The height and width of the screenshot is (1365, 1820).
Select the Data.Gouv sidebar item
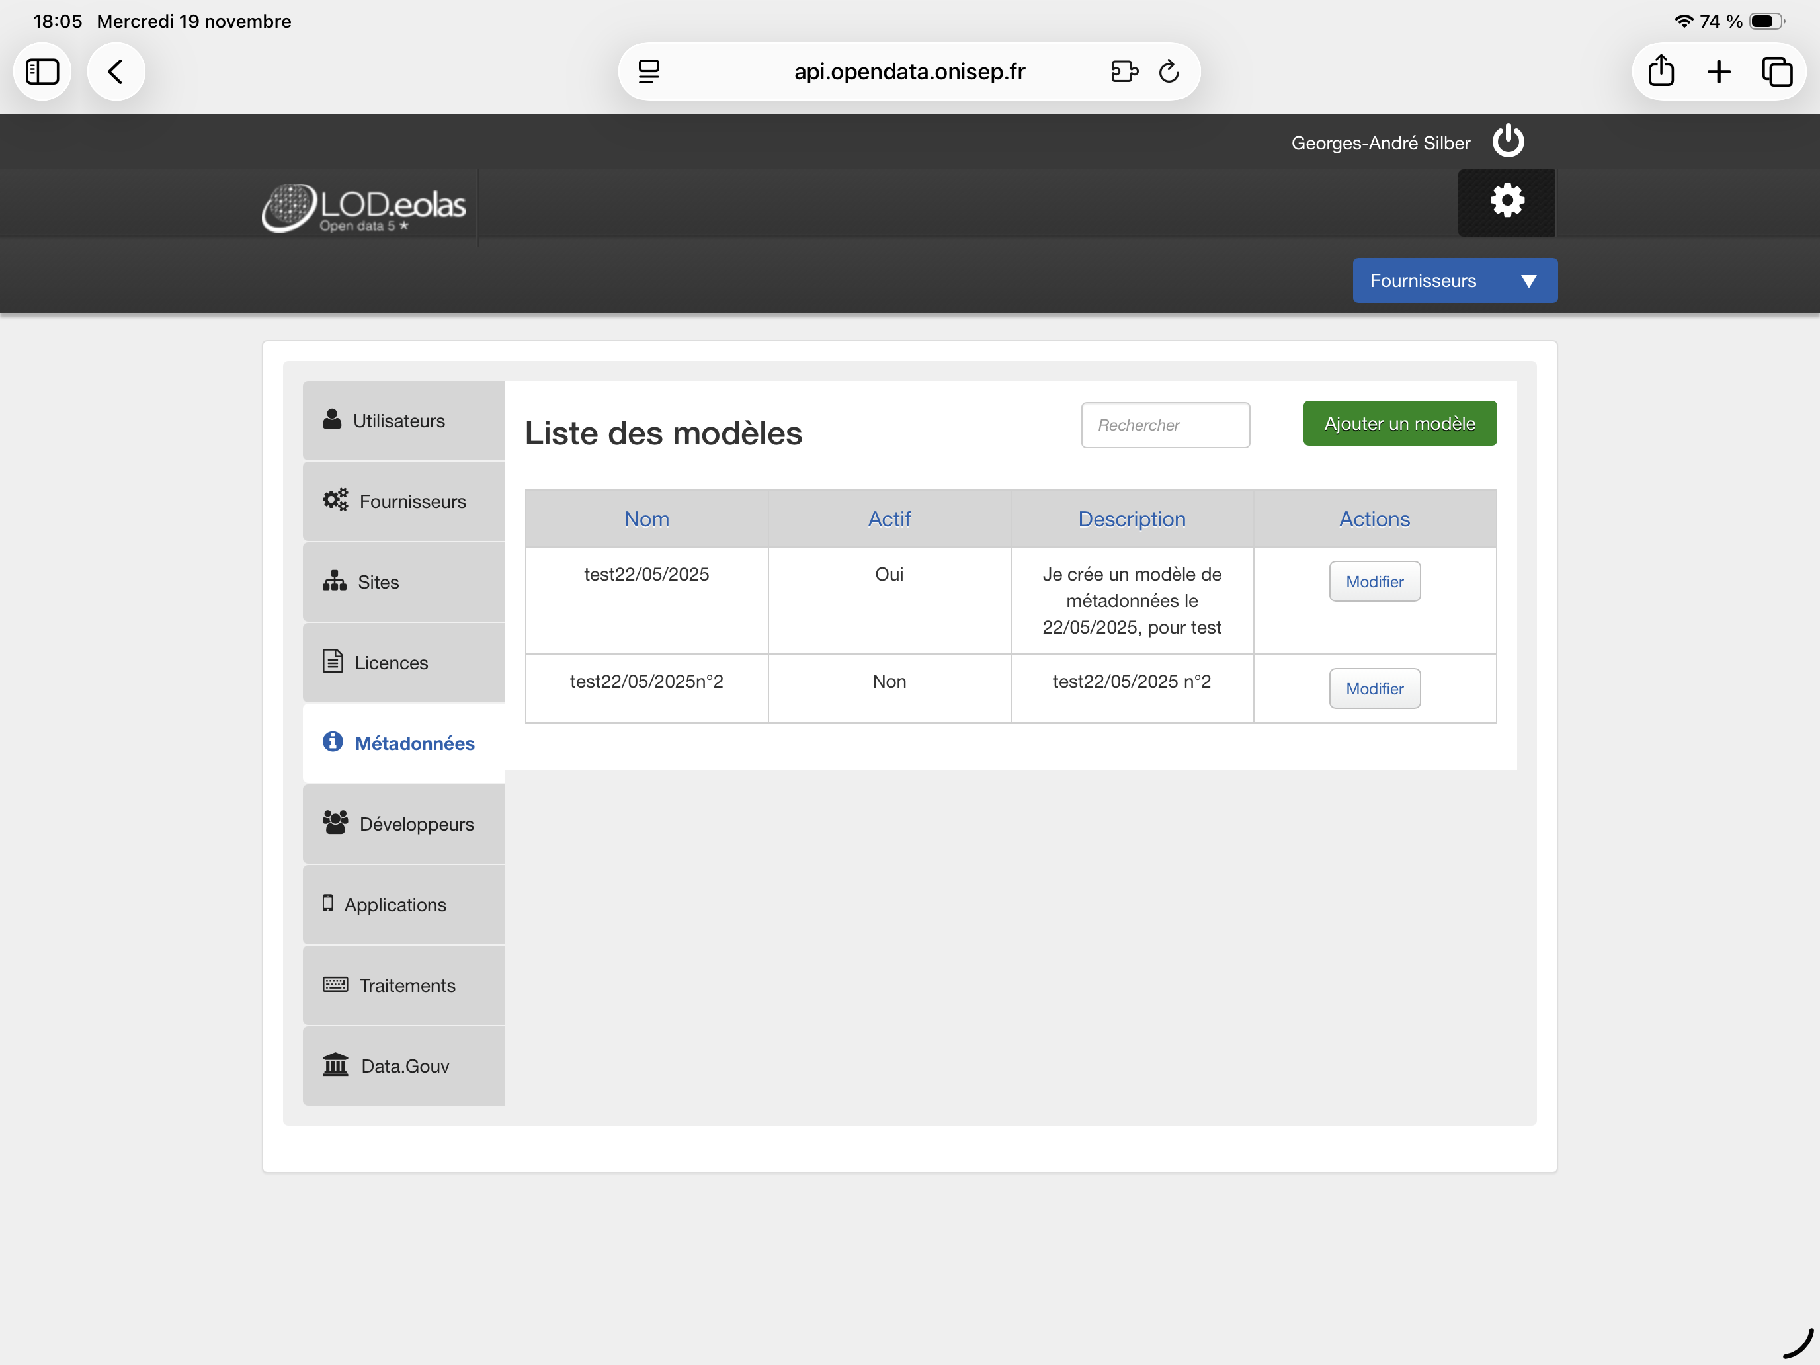(403, 1065)
